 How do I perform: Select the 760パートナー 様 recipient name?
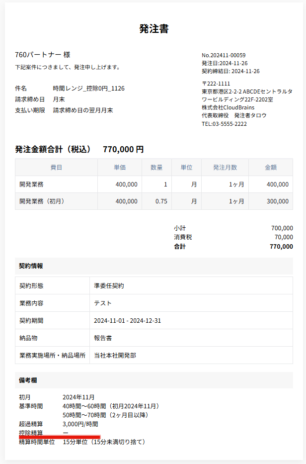point(43,55)
